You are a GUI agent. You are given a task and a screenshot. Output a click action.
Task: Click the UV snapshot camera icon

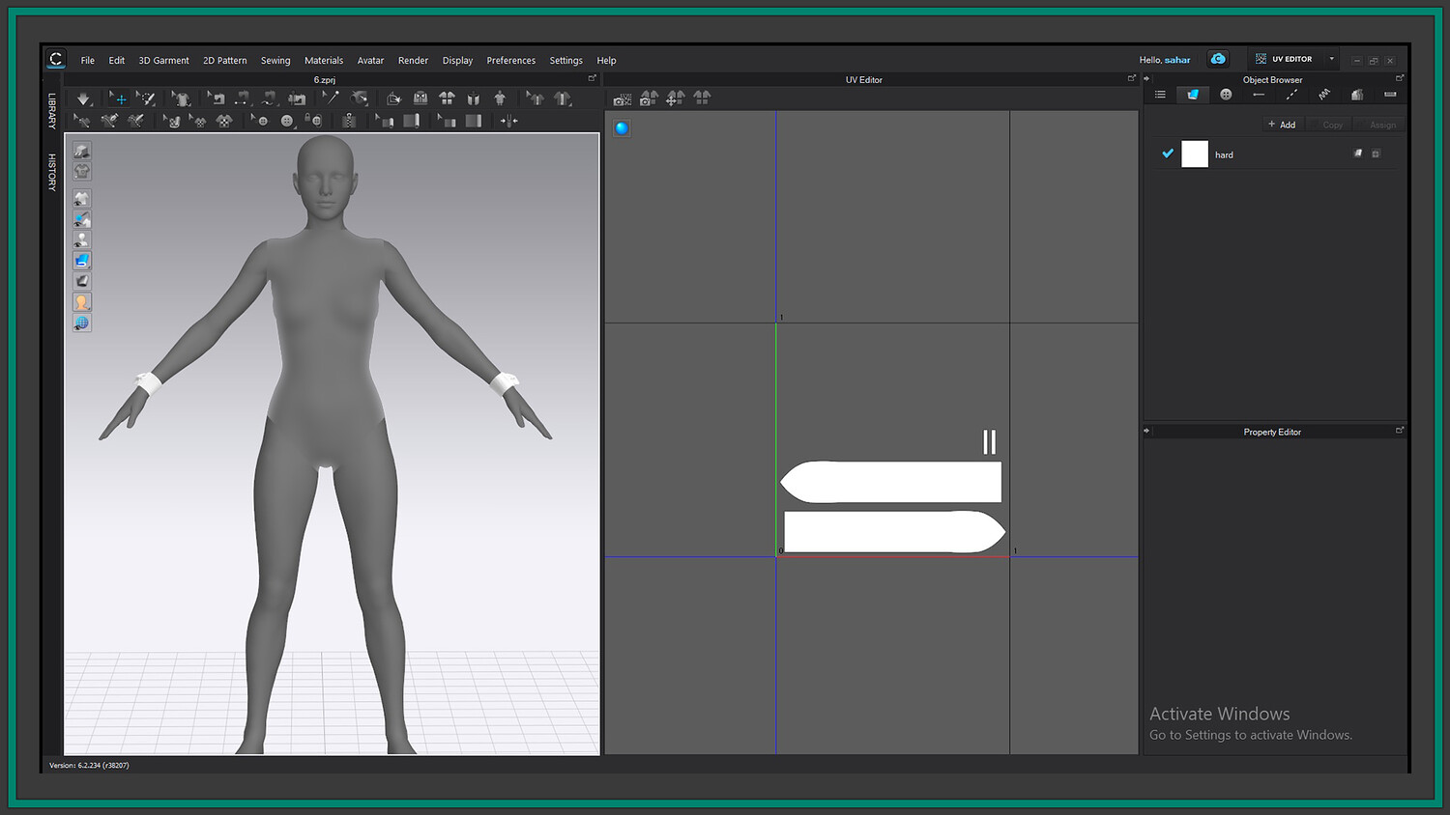(623, 98)
